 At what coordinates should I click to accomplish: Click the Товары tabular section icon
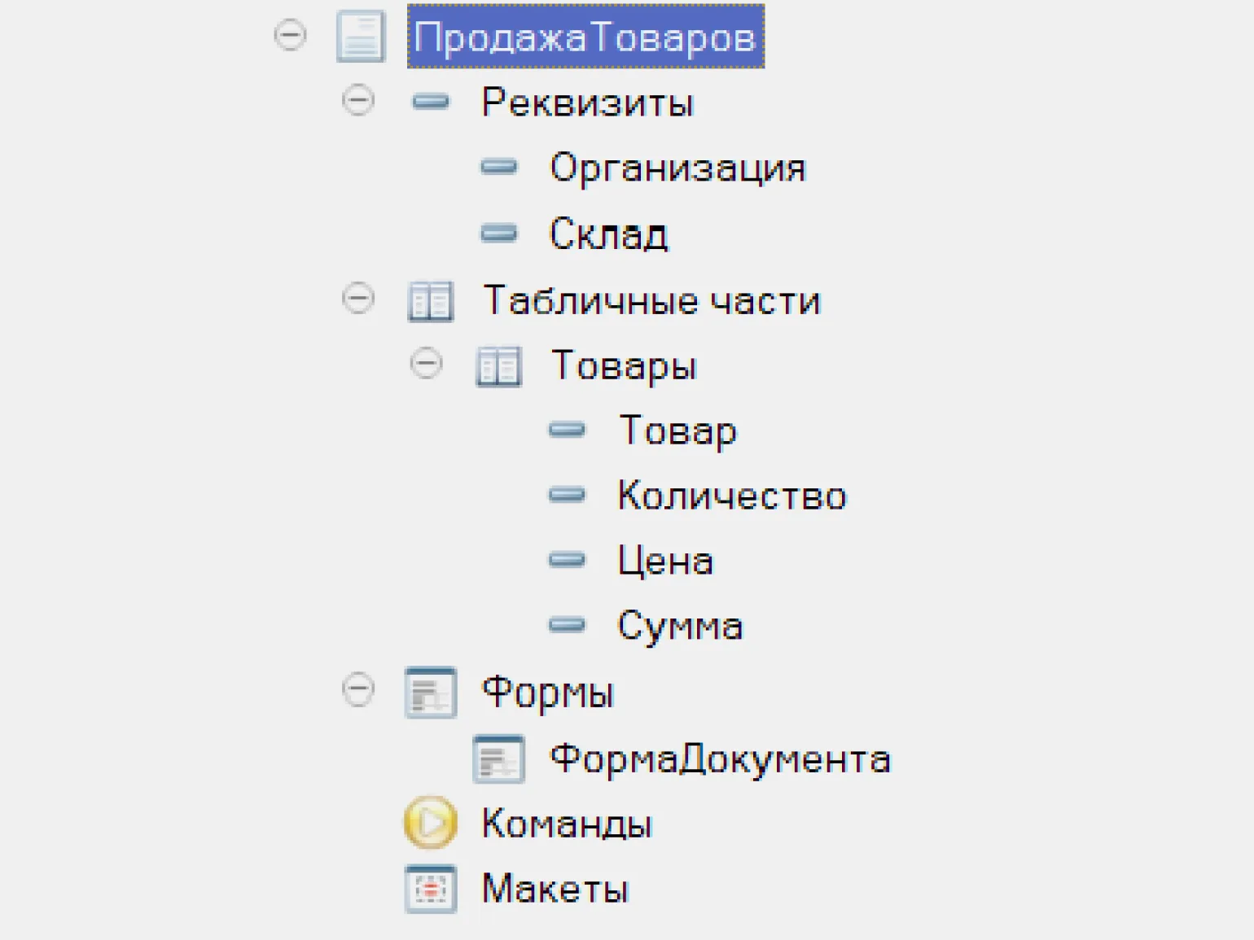tap(498, 366)
